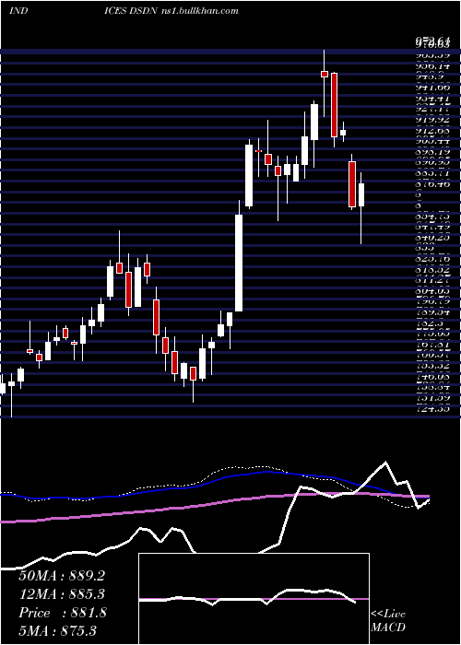Select the 12MA : 885.3 readout
The width and height of the screenshot is (461, 645).
62,594
